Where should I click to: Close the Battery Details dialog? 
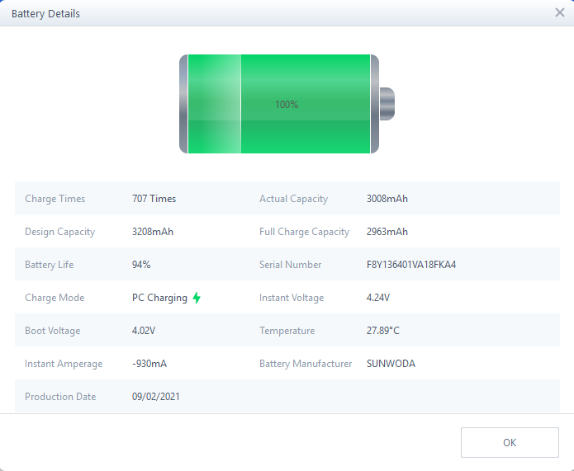[x=560, y=13]
